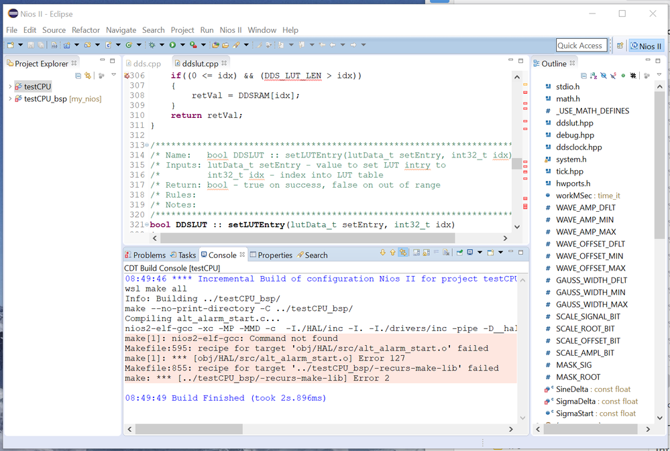
Task: Open the Nios II menu
Action: pyautogui.click(x=231, y=30)
